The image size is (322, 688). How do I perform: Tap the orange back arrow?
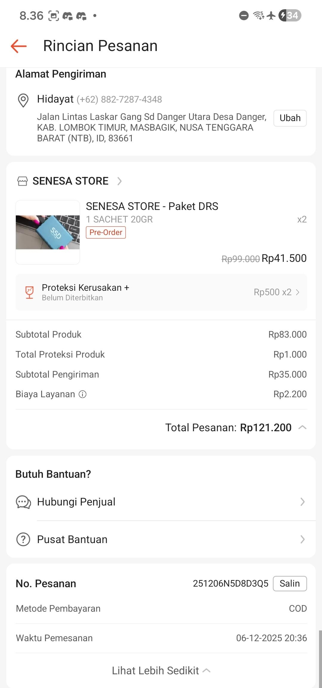click(19, 46)
